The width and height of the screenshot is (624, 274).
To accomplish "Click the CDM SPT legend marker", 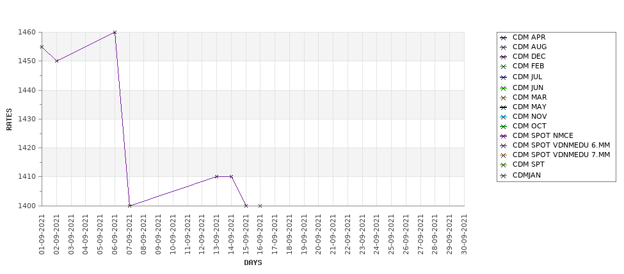I will click(x=504, y=165).
